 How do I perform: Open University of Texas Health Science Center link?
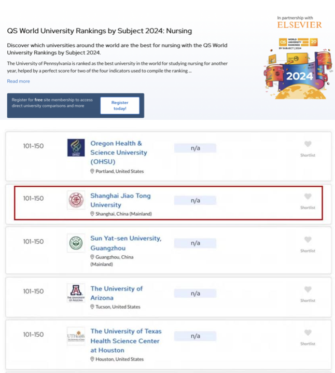coord(126,341)
